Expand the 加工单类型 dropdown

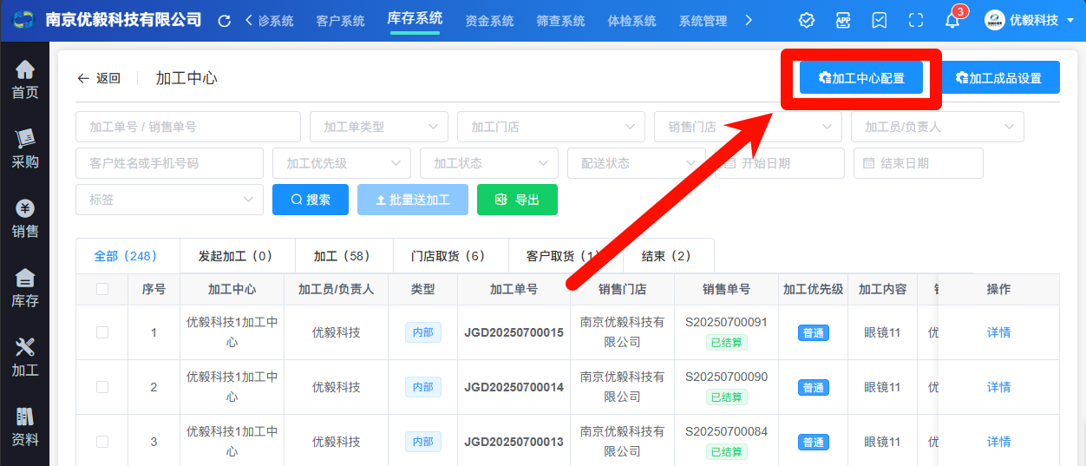378,127
